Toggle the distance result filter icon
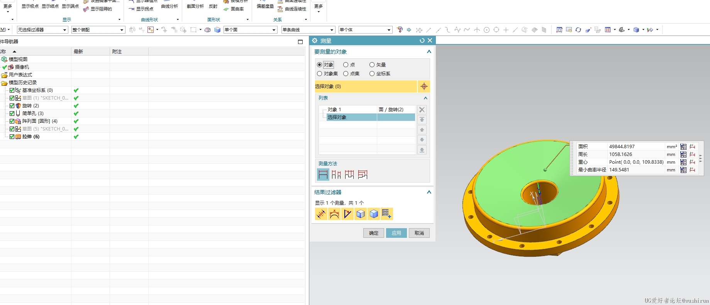710x305 pixels. (321, 214)
